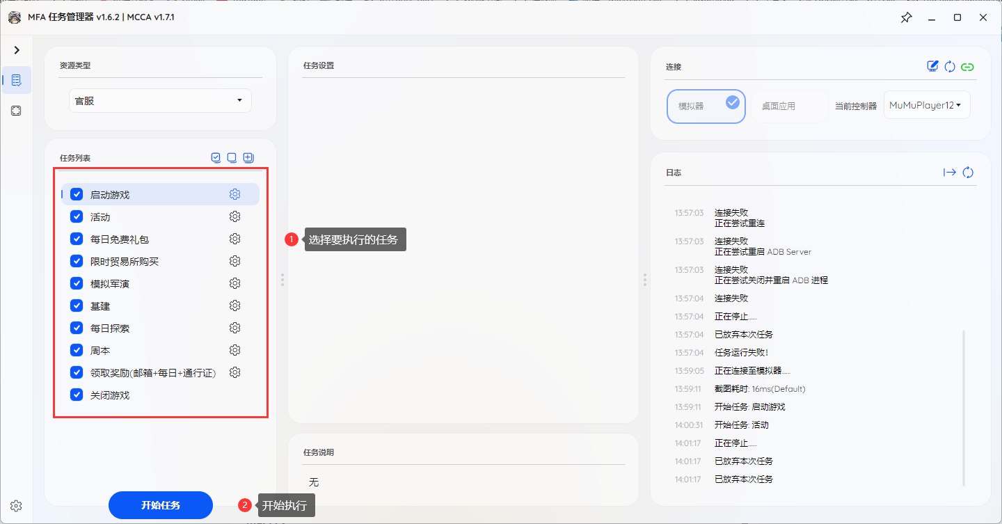The width and height of the screenshot is (1002, 524).
Task: Open the MuMuPlayer12 controller dropdown
Action: (926, 105)
